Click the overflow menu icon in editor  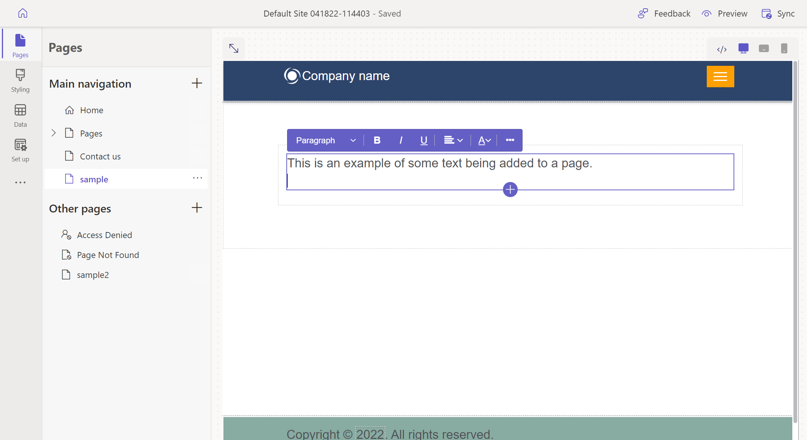(x=510, y=140)
